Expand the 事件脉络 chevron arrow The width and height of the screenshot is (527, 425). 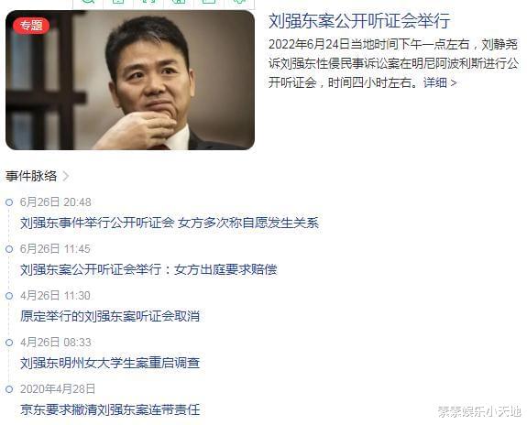tap(66, 176)
